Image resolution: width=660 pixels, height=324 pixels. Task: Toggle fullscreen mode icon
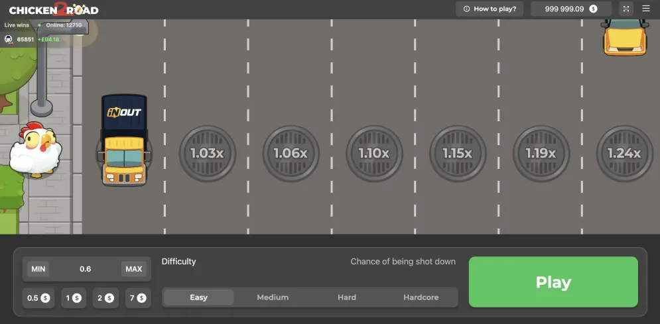(626, 9)
